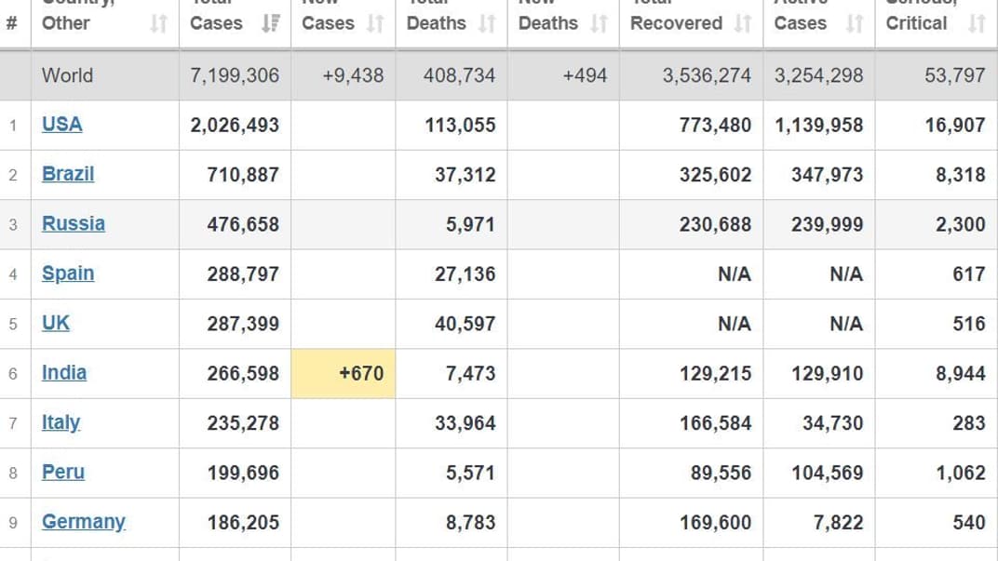The image size is (998, 561).
Task: Click the sort arrows beside Total Recovered header
Action: coord(742,23)
